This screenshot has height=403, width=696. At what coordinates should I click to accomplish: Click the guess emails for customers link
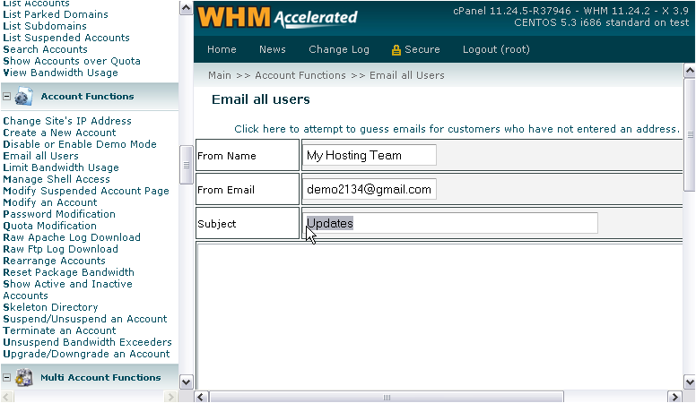tap(457, 129)
